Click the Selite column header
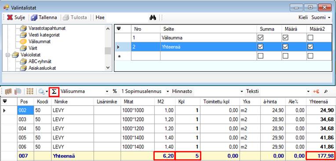This screenshot has width=336, height=161. coord(208,29)
